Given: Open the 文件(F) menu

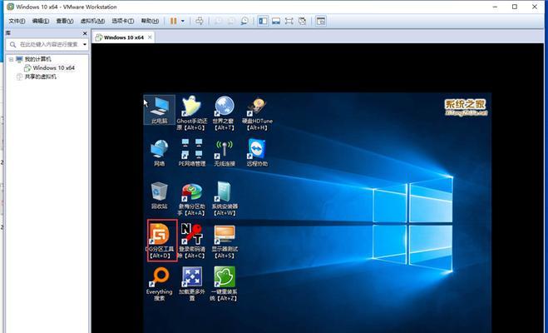Looking at the screenshot, I should (17, 21).
